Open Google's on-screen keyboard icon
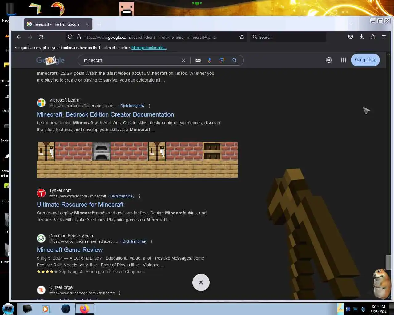The width and height of the screenshot is (394, 315). [x=198, y=60]
